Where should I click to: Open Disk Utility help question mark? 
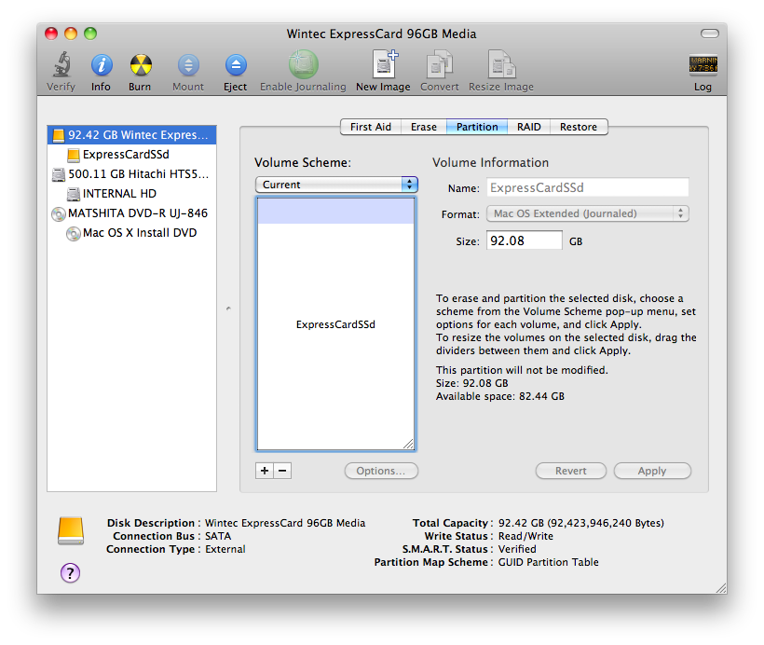[70, 572]
